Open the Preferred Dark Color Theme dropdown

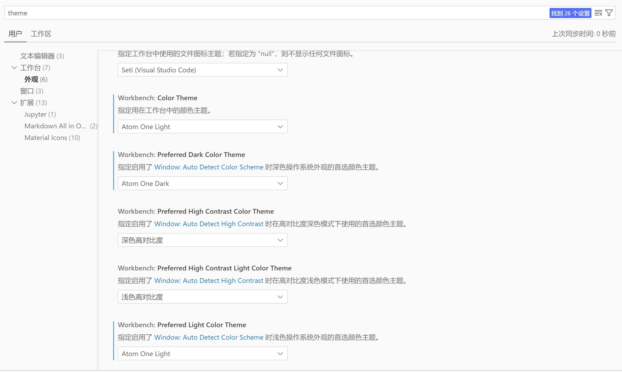(x=203, y=183)
